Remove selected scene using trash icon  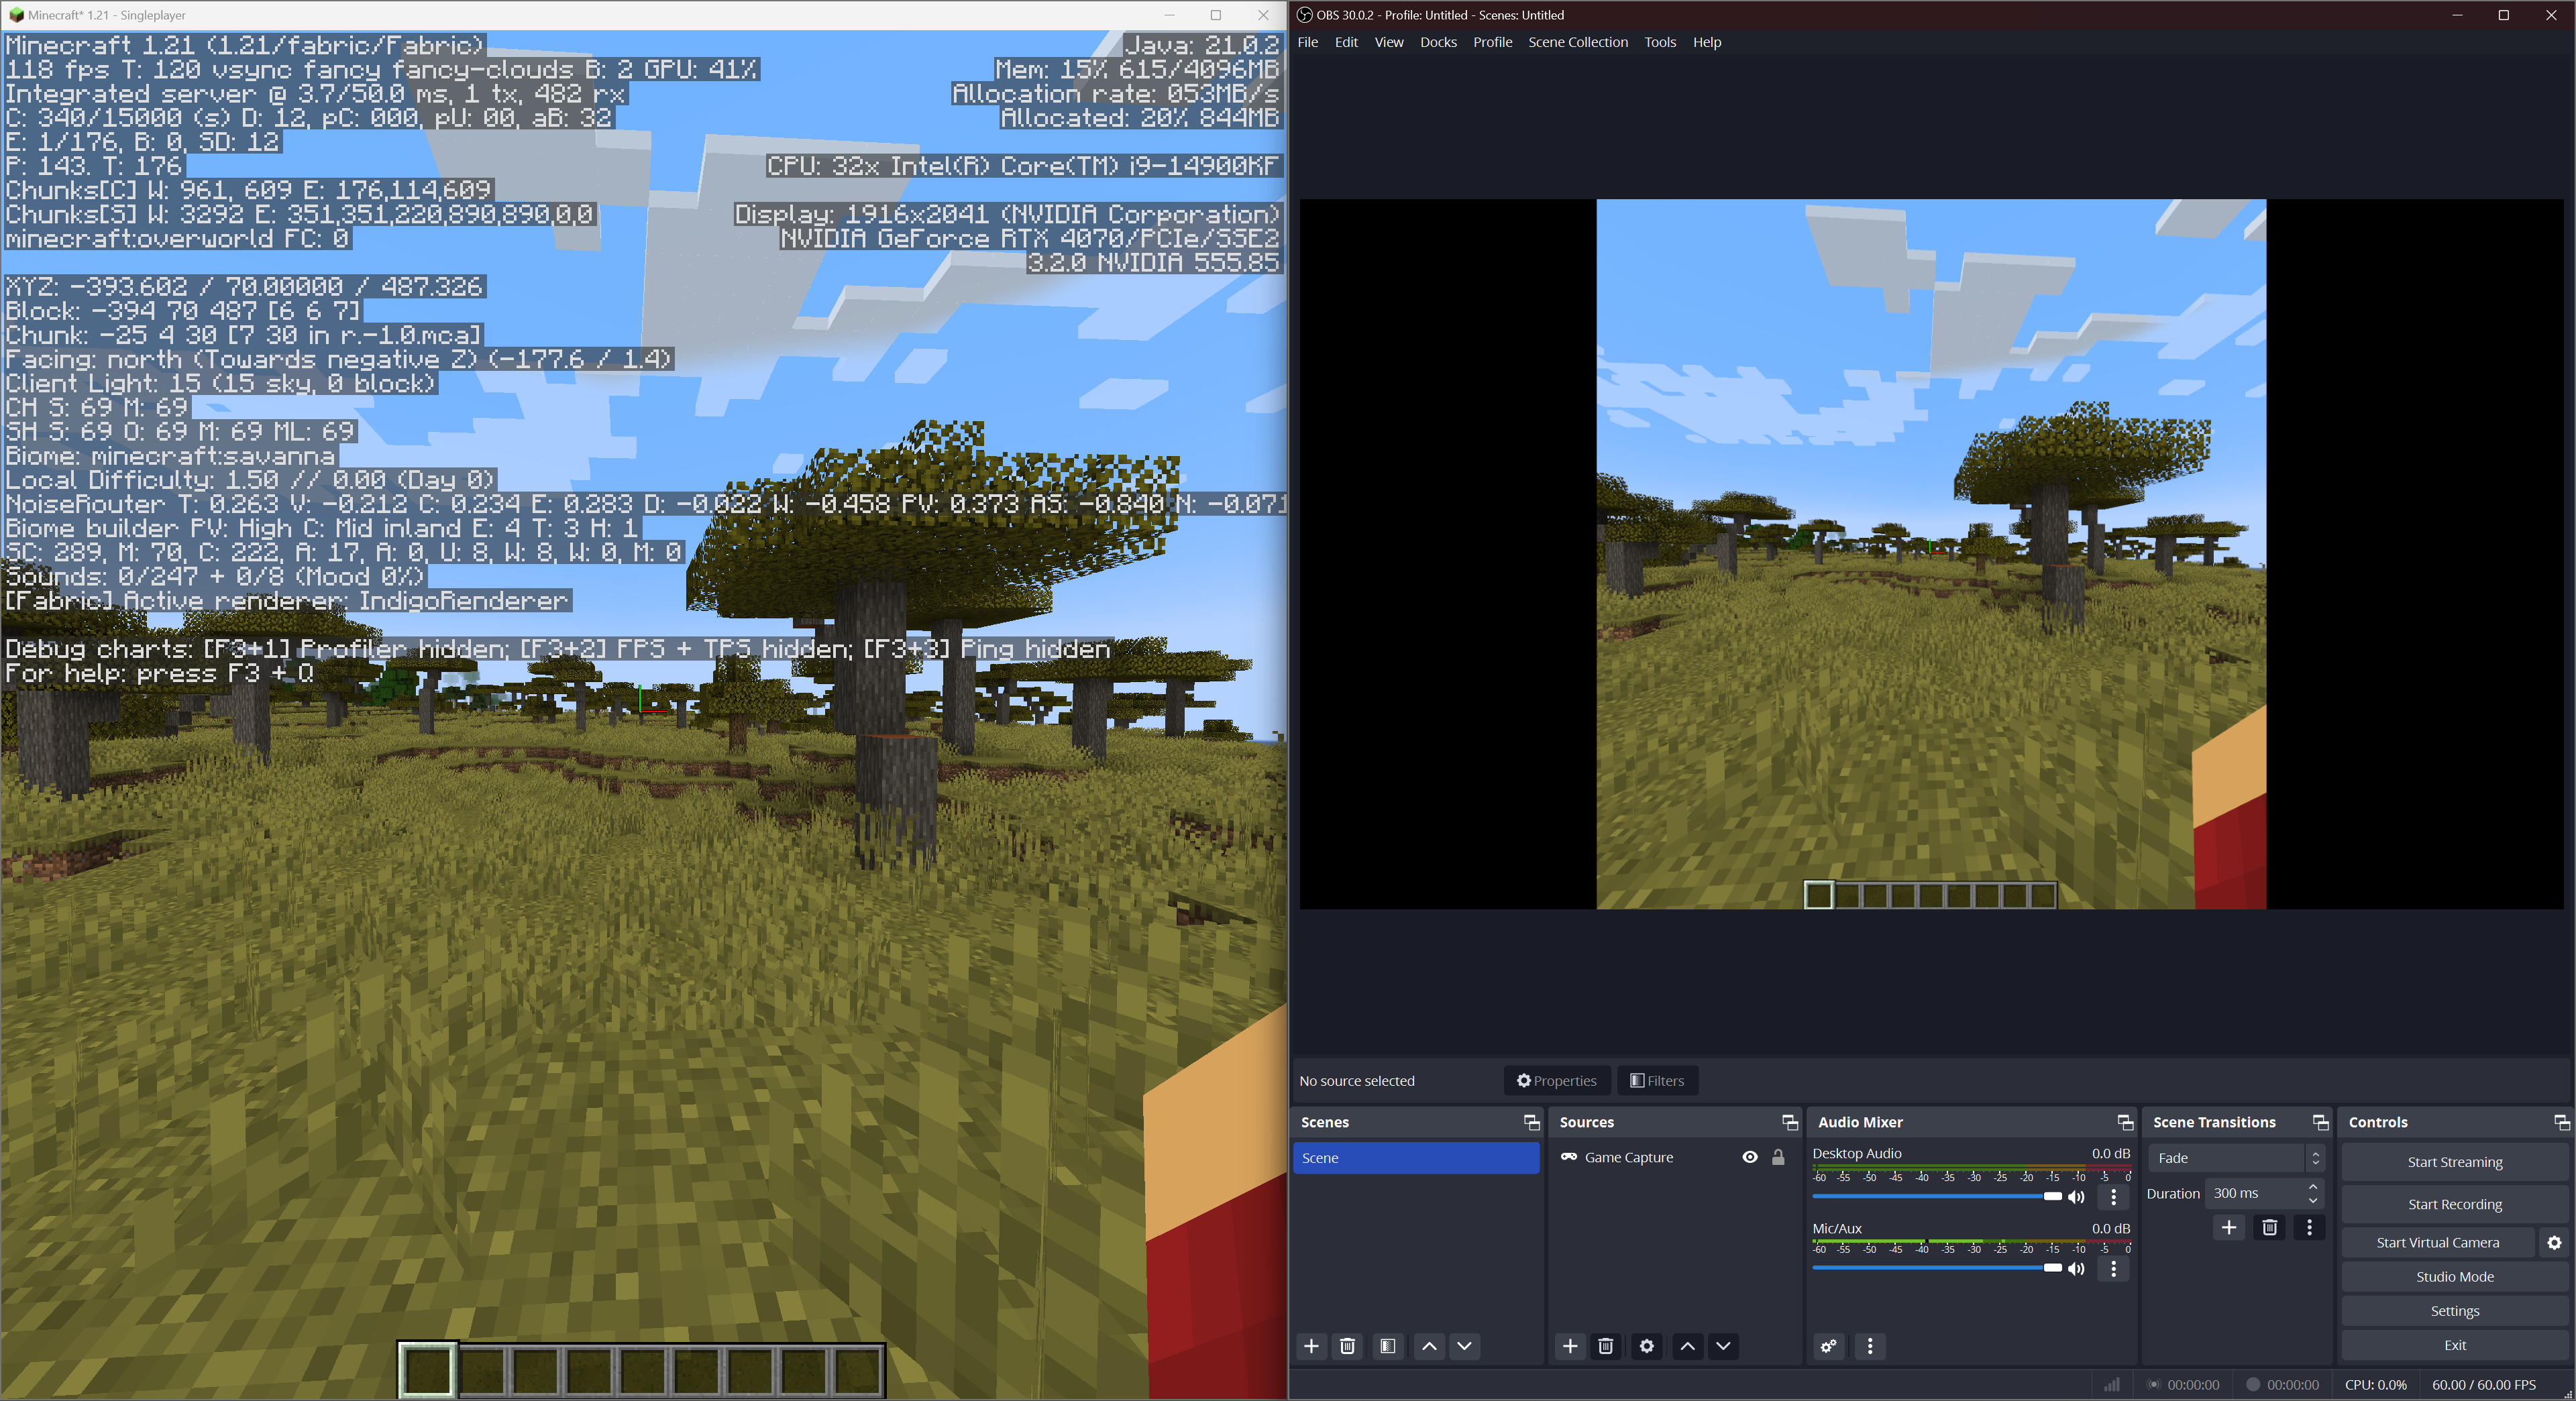coord(1347,1346)
